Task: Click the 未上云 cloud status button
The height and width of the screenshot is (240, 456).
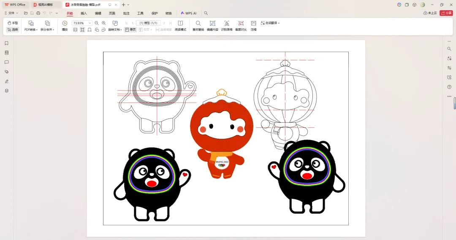Action: pos(430,13)
